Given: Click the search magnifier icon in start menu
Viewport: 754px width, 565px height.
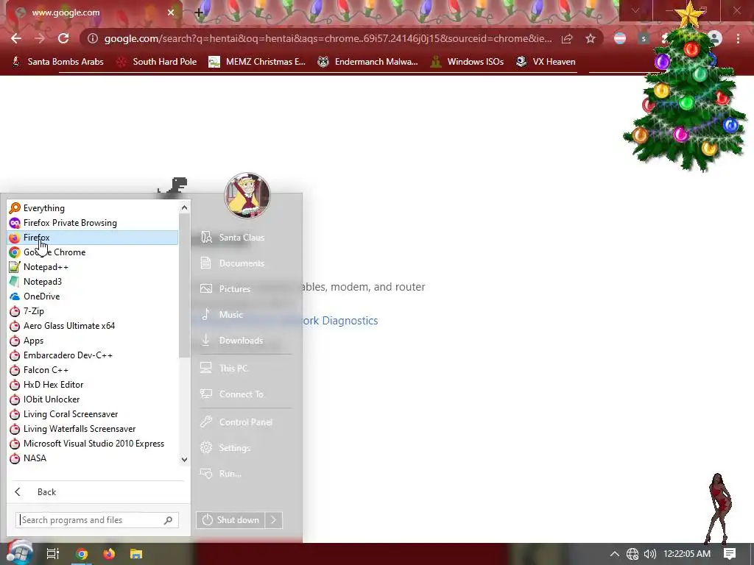Looking at the screenshot, I should pyautogui.click(x=169, y=520).
